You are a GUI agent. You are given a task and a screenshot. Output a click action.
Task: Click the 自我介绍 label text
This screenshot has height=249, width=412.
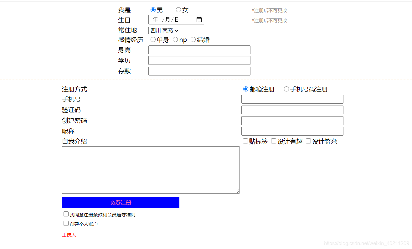pos(75,141)
